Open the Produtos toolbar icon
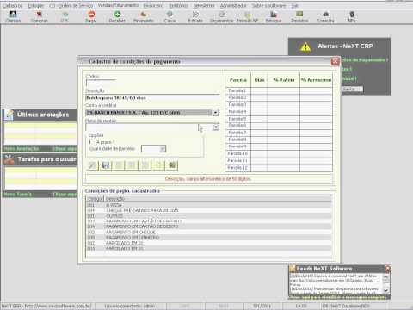This screenshot has height=310, width=413. click(299, 16)
